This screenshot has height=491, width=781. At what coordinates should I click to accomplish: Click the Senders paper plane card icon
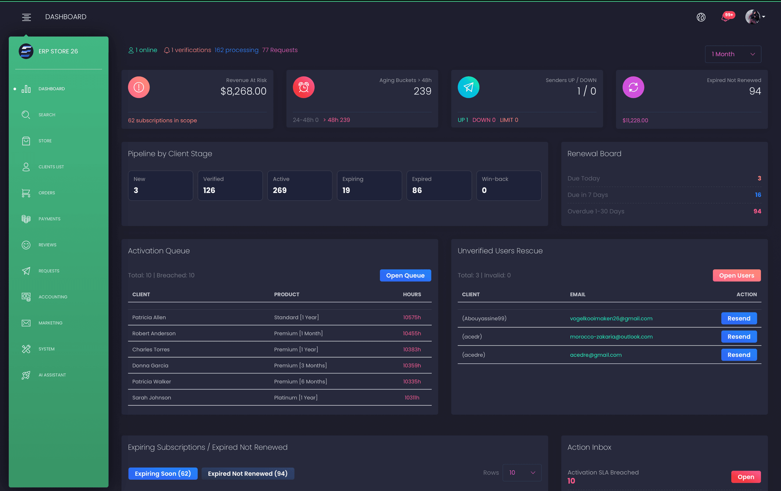(x=468, y=87)
